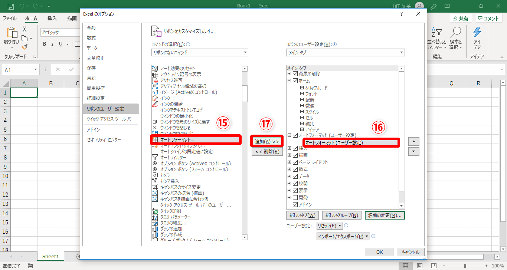Toggle Bold (B) in the ribbon
507x270 pixels.
tap(45, 44)
